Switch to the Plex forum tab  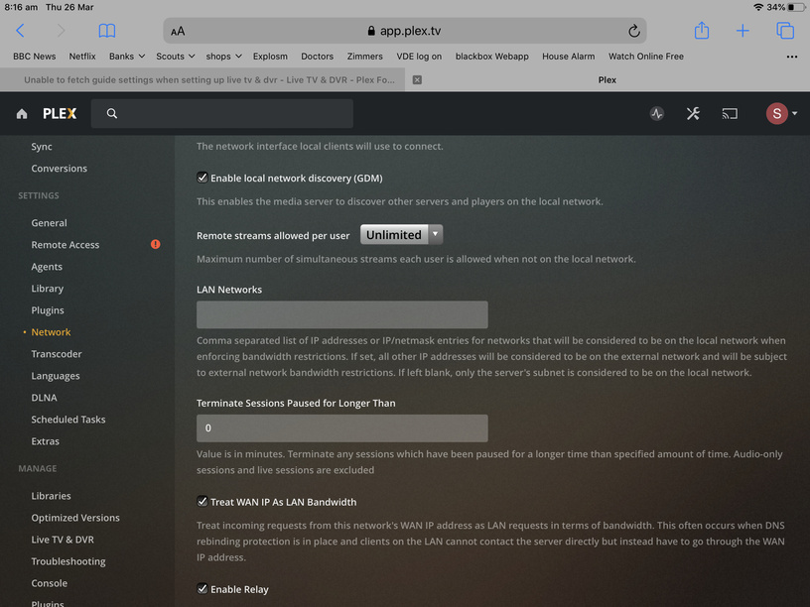pyautogui.click(x=209, y=80)
